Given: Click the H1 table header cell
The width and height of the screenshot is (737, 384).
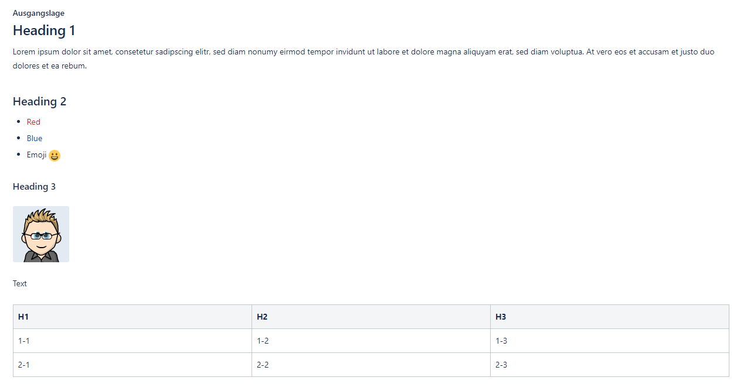Looking at the screenshot, I should (x=133, y=317).
